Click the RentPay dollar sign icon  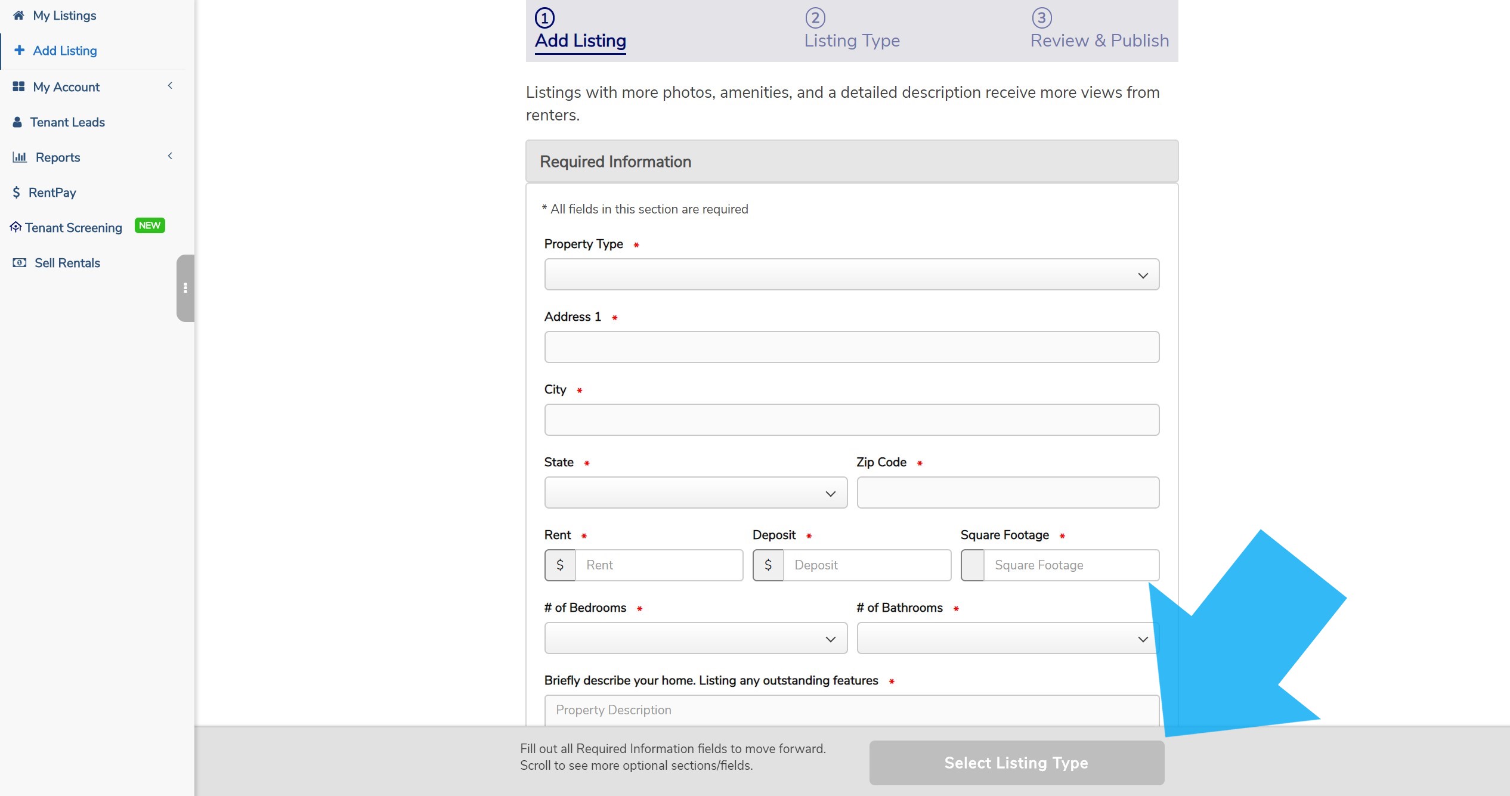[x=16, y=192]
